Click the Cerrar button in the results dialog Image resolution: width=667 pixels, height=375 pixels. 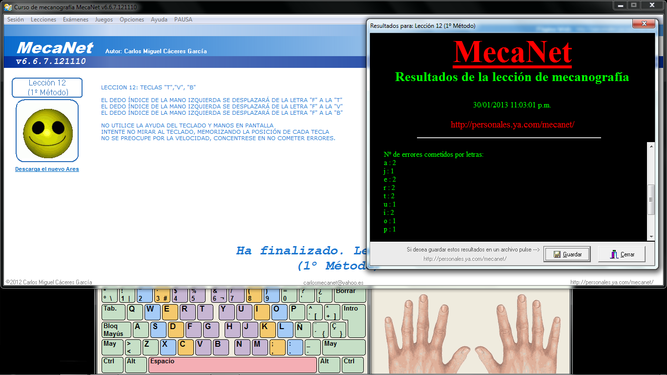(622, 254)
